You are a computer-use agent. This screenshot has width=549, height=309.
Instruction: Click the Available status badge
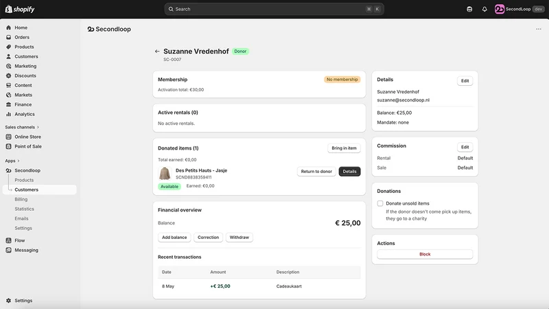[x=170, y=186]
